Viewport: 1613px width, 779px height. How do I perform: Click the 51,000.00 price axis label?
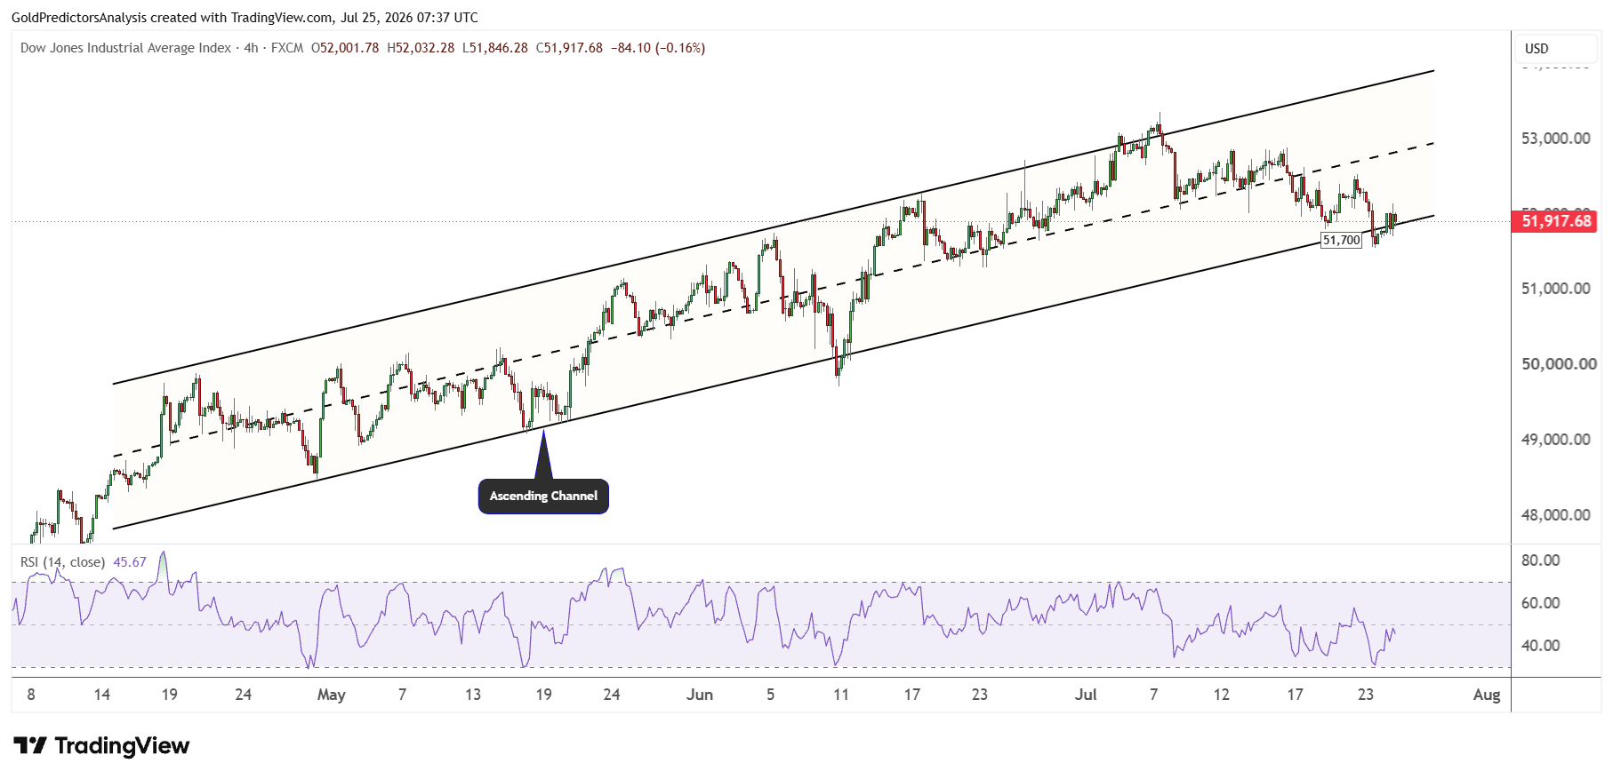pos(1555,289)
